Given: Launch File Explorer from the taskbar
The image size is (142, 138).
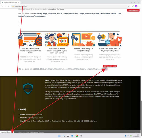Looking at the screenshot, I should [72, 136].
